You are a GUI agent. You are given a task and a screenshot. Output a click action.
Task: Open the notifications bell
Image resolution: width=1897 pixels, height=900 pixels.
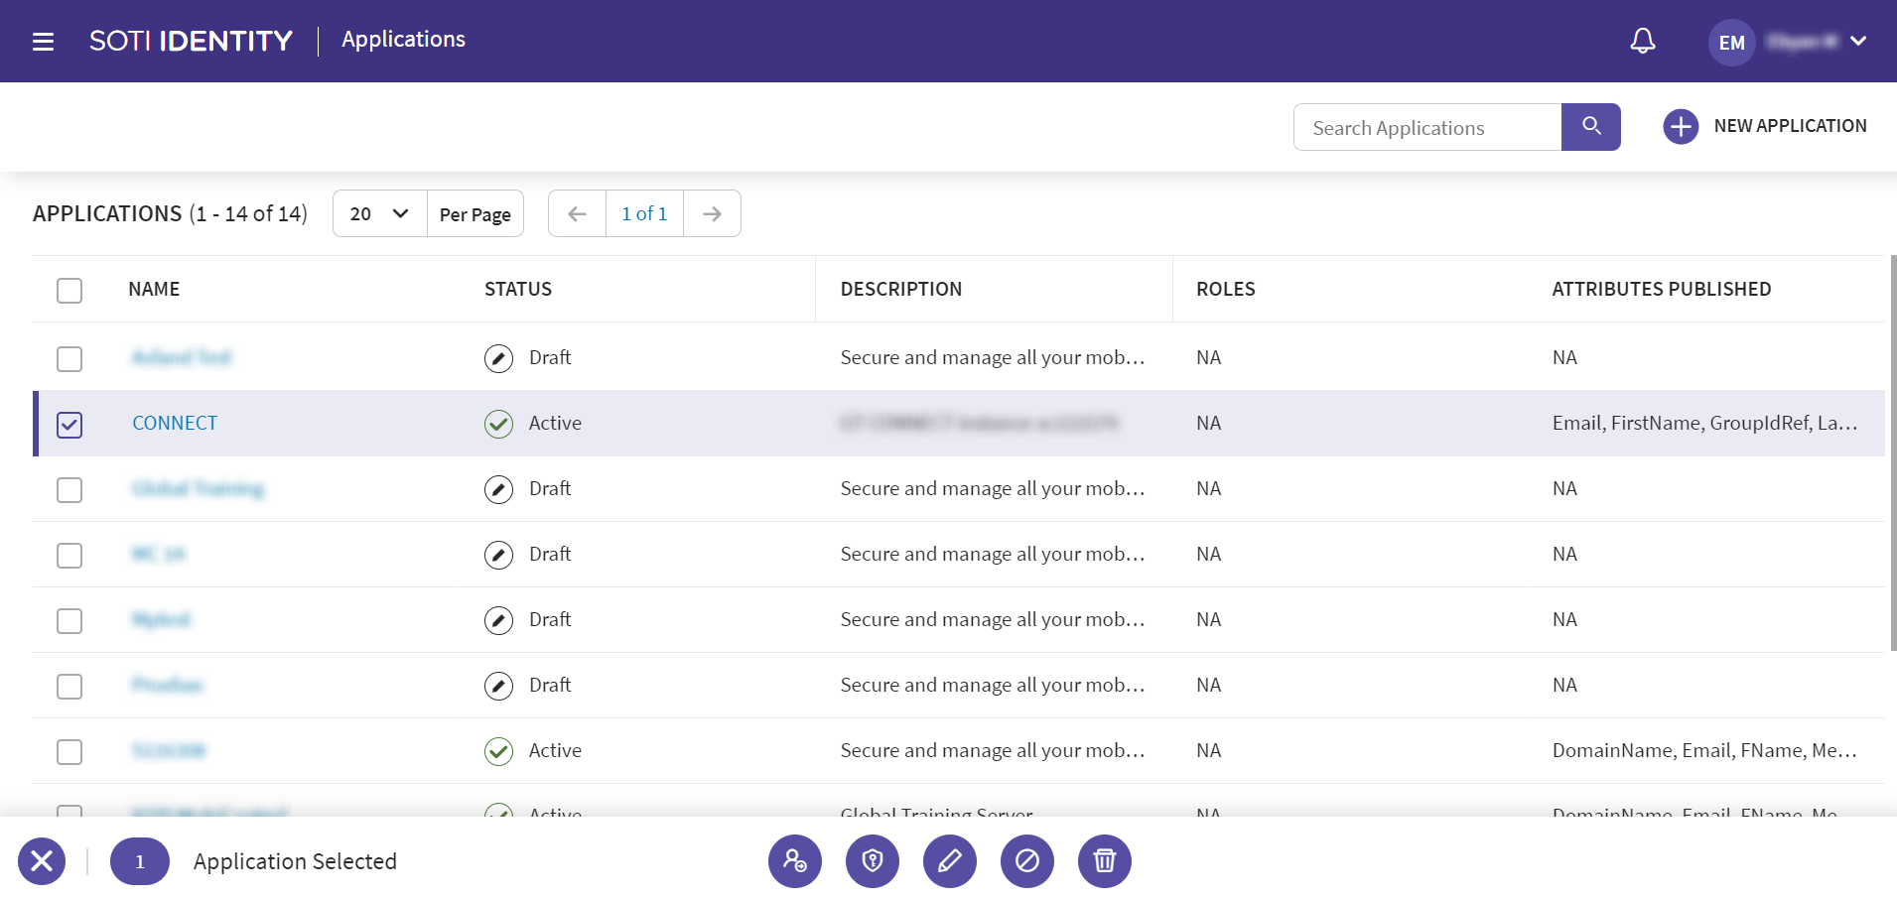click(1643, 41)
